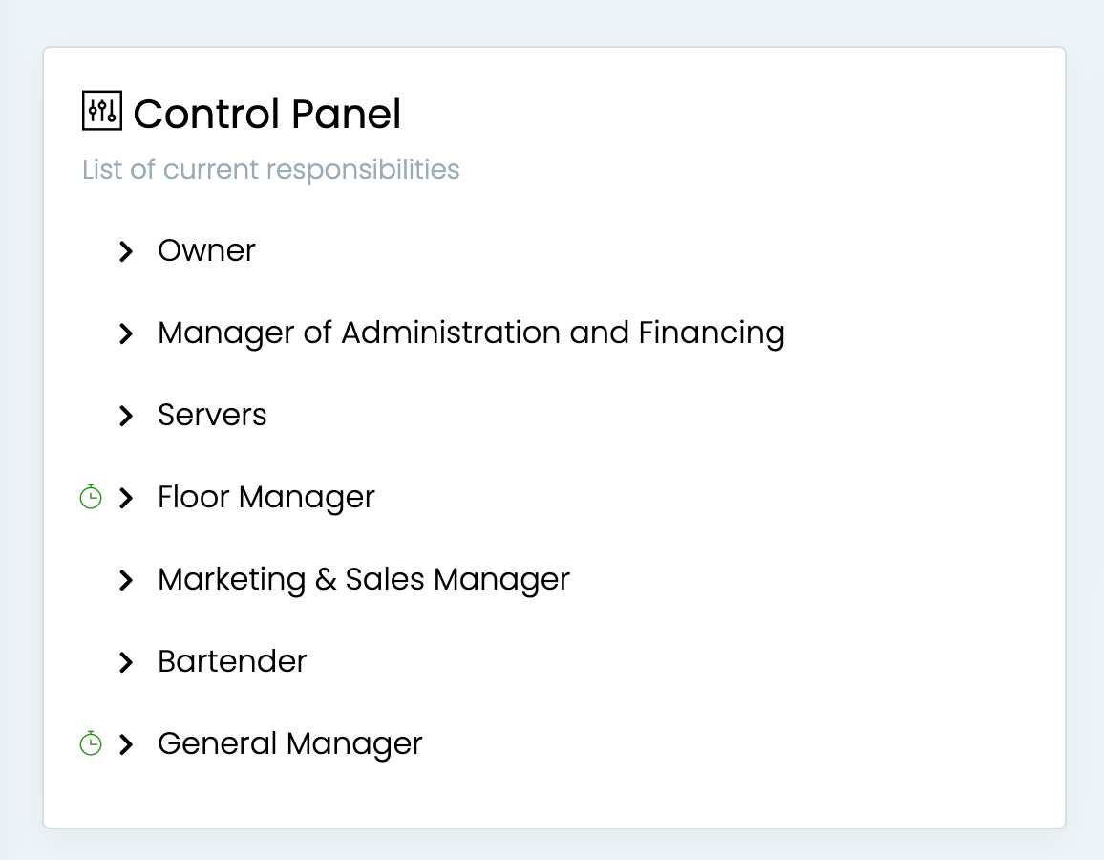Expand the General Manager chevron arrow
Image resolution: width=1104 pixels, height=860 pixels.
125,744
